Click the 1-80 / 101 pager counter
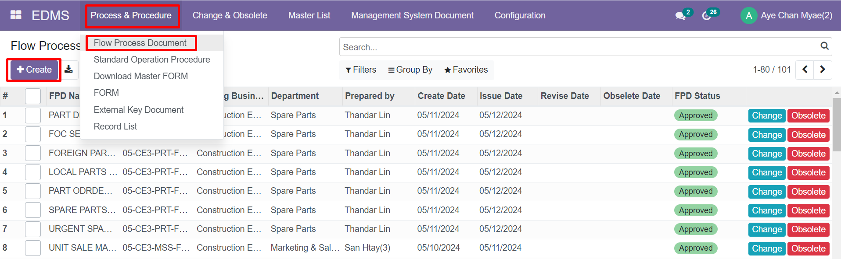 point(772,70)
